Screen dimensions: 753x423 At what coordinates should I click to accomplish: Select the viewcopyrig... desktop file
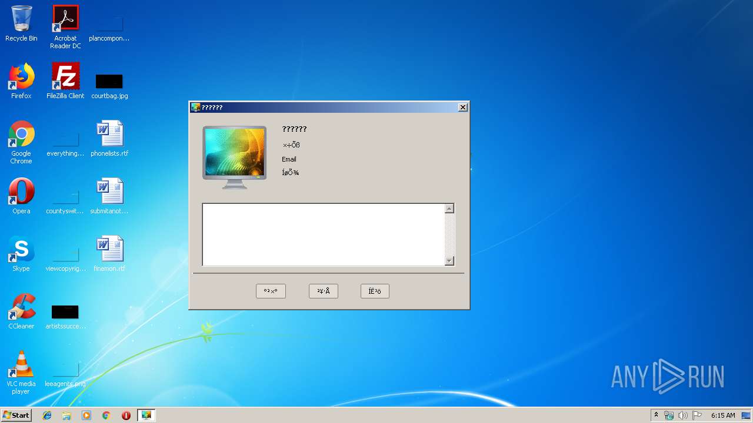coord(65,258)
